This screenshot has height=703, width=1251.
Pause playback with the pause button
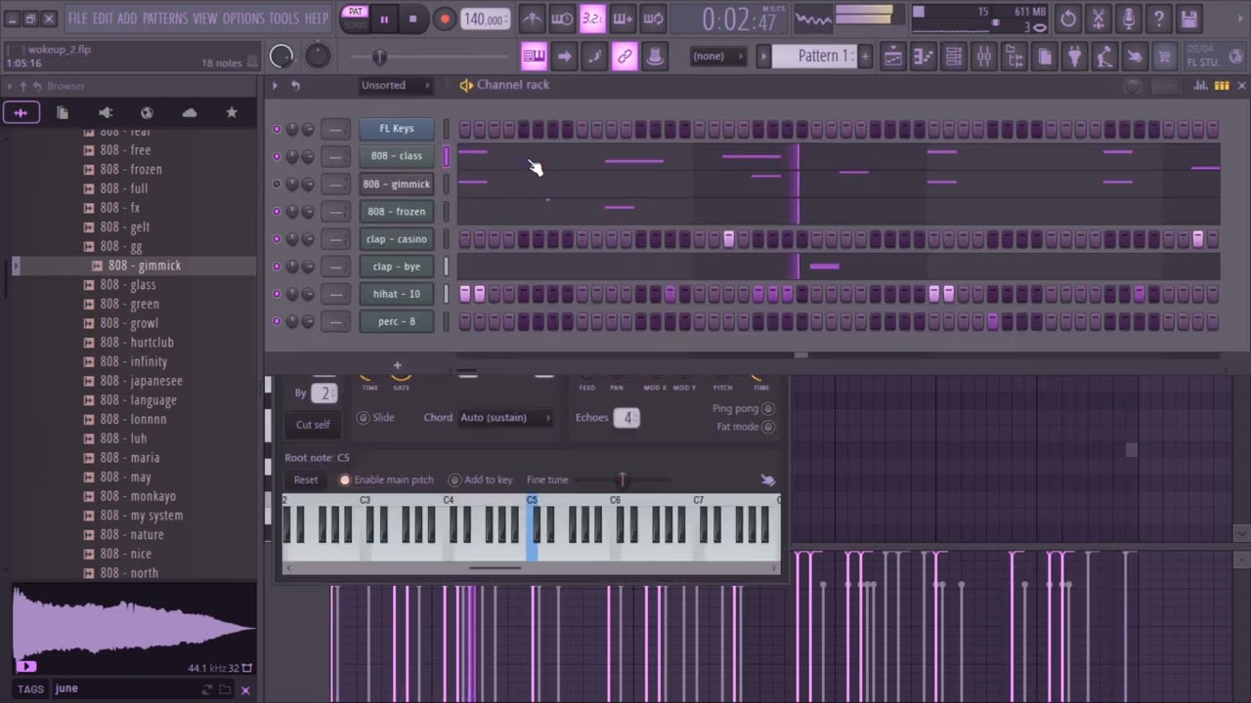[x=384, y=19]
